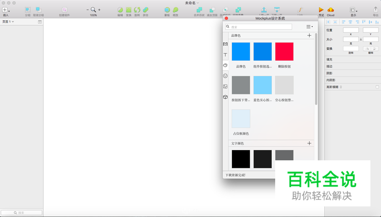Click the 高 (height) input field
Screen dimensions: 381x217
370,39
